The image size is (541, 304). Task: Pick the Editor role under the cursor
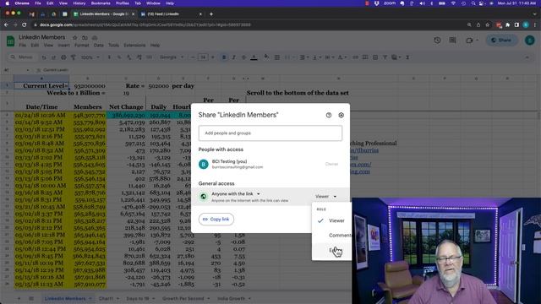332,250
